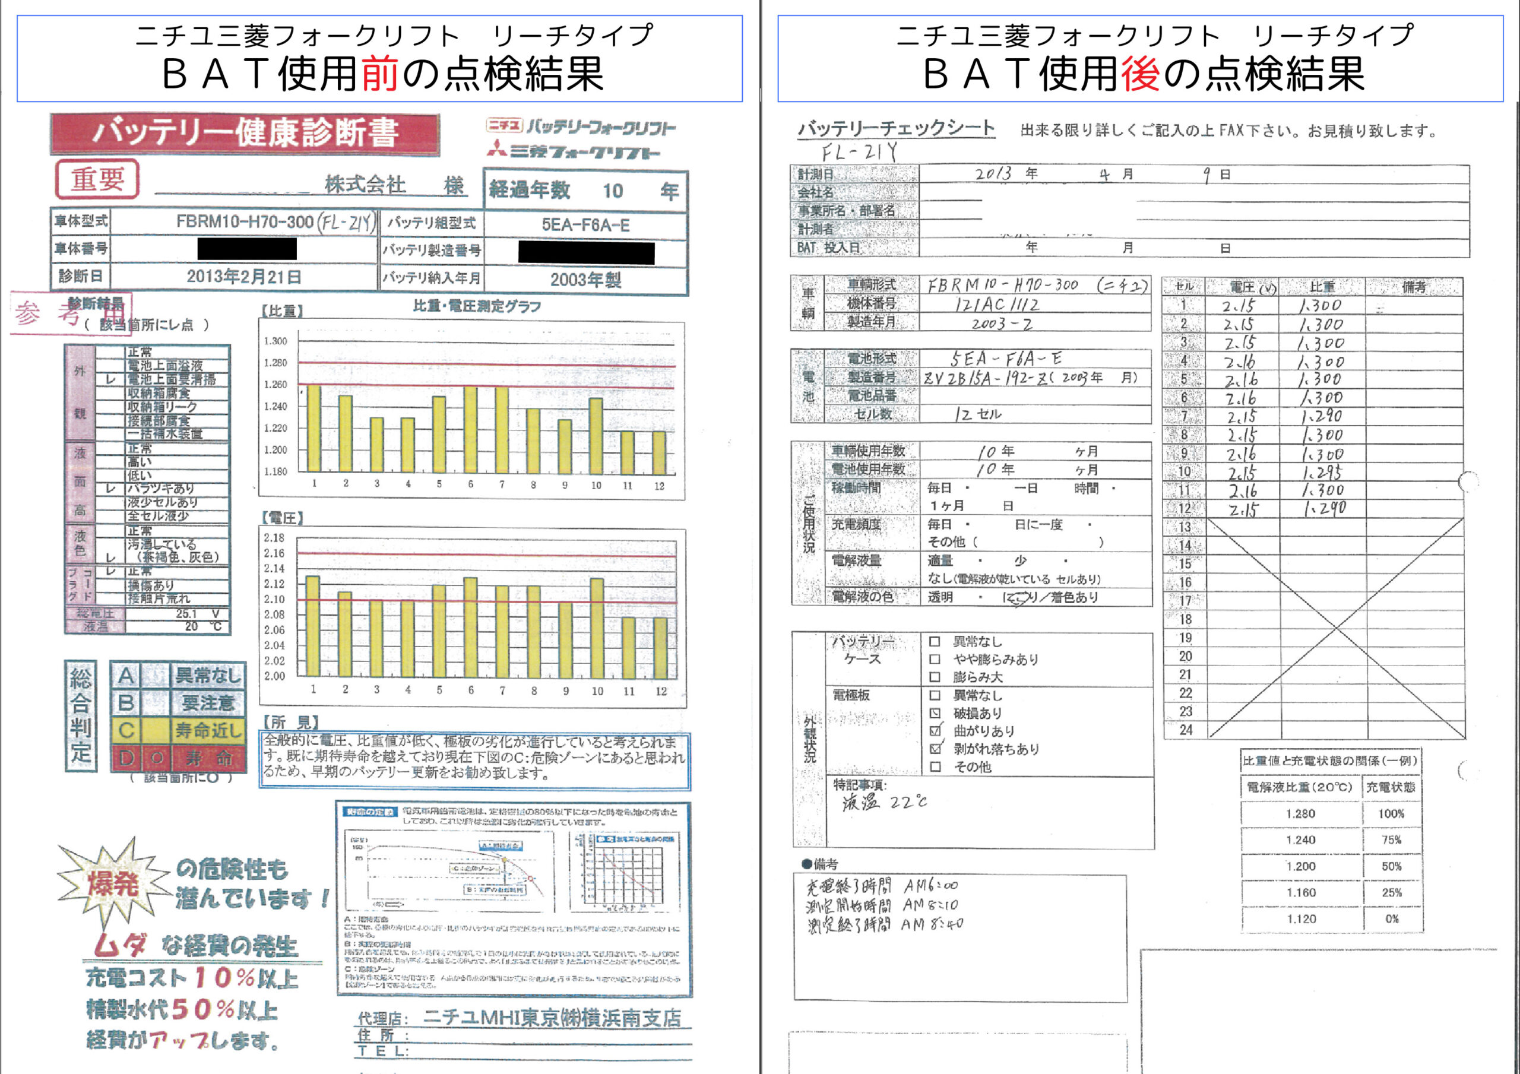
Task: Click the red ニチユ logo badge
Action: click(x=505, y=125)
